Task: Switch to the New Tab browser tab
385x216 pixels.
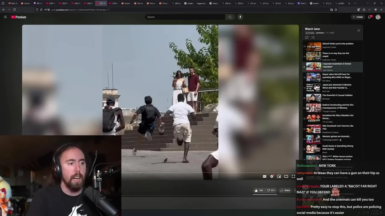Action: (x=13, y=3)
